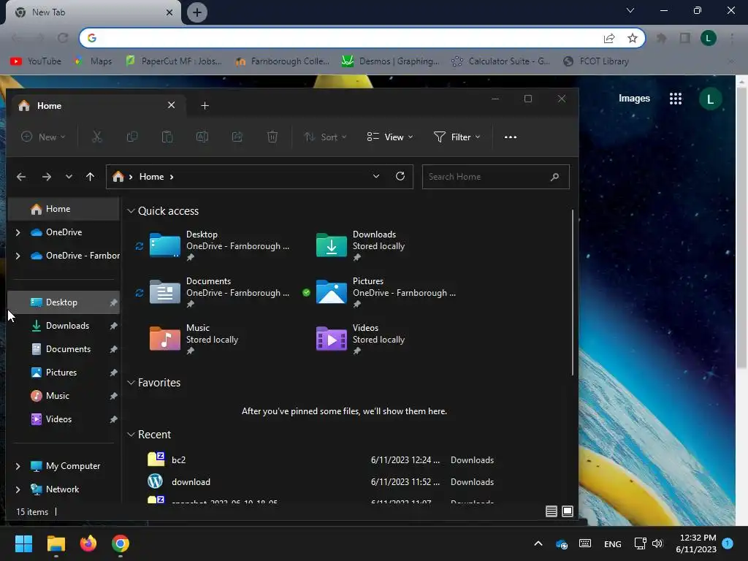Collapse the Favorites section
748x561 pixels.
pyautogui.click(x=131, y=383)
